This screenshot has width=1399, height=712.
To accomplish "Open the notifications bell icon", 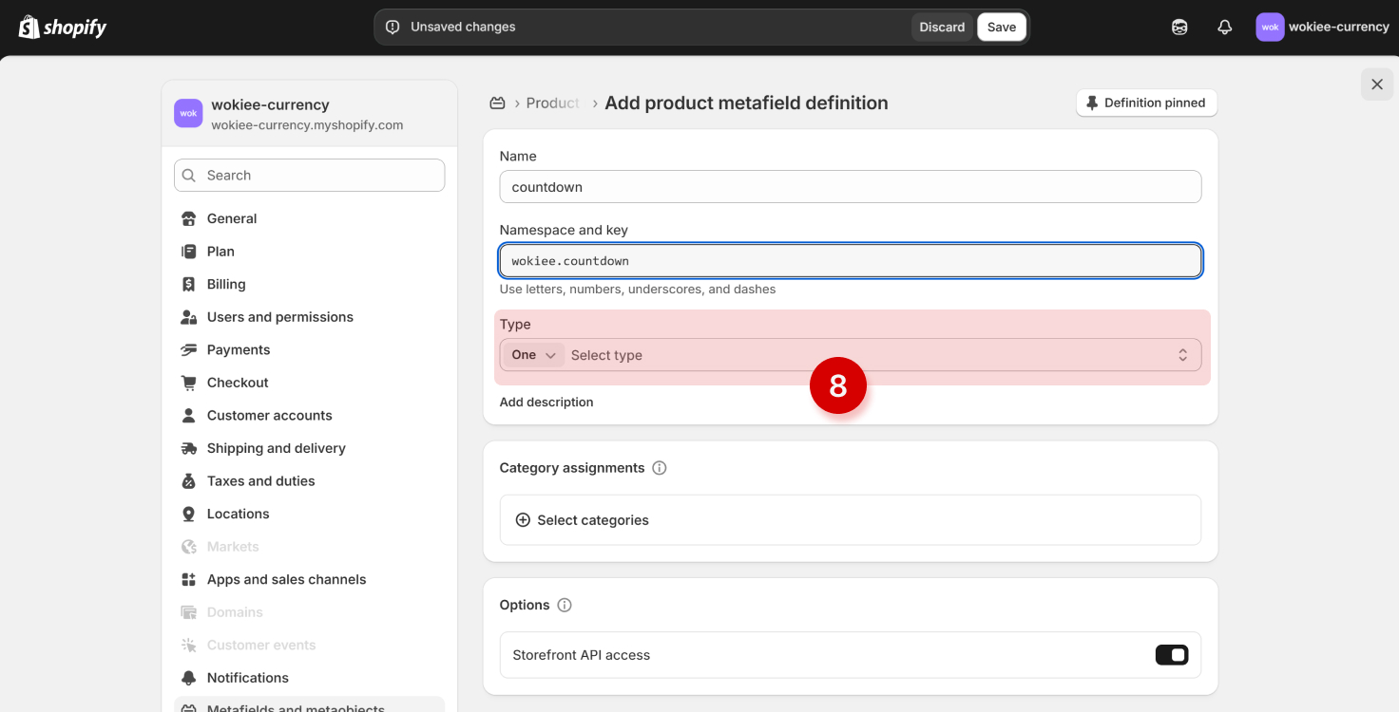I will click(x=1224, y=27).
